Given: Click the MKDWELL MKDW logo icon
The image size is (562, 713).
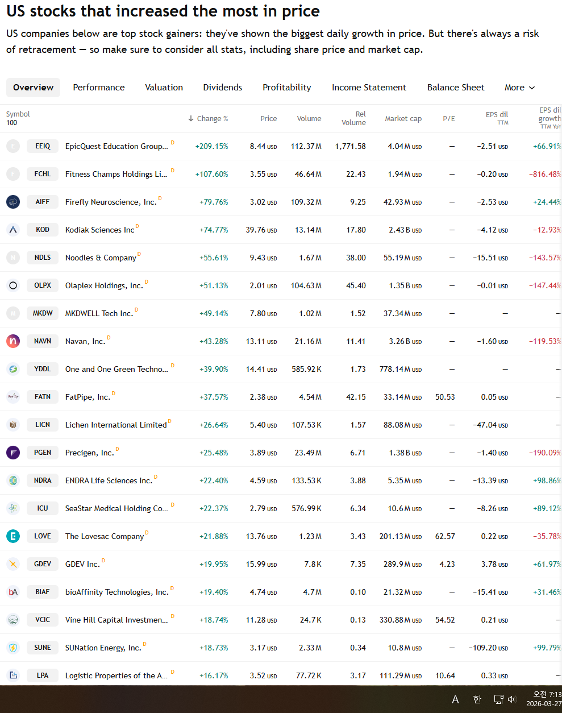Looking at the screenshot, I should coord(13,313).
